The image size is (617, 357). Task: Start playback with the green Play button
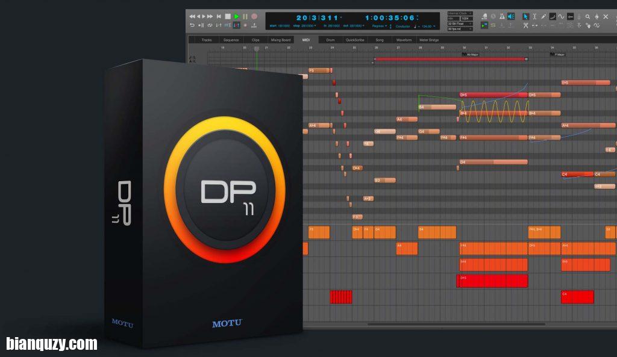click(x=236, y=16)
